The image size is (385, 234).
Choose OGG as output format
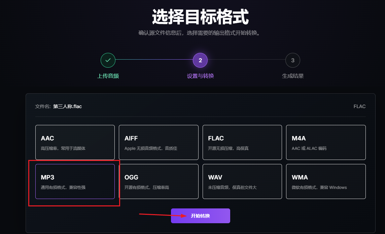pyautogui.click(x=159, y=181)
